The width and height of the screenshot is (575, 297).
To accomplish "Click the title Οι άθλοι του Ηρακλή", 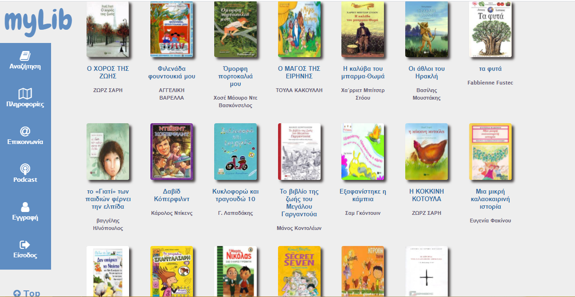I will point(427,72).
